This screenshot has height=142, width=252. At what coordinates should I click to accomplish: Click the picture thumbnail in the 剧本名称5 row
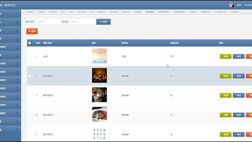click(99, 114)
